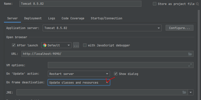Viewport: 201px width, 100px height.
Task: Expand the VM options field with expand icon
Action: 190,65
